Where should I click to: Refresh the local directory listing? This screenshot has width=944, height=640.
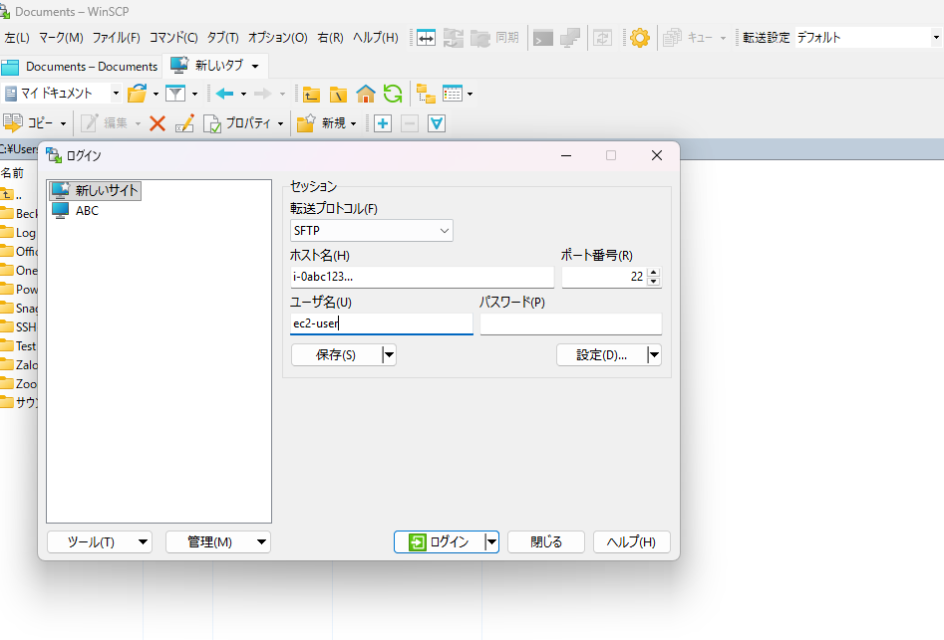click(x=393, y=94)
